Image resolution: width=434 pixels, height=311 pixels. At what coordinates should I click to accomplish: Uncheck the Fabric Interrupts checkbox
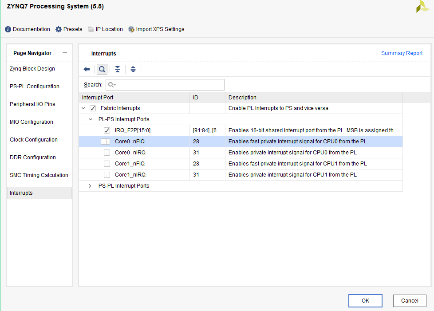click(93, 108)
